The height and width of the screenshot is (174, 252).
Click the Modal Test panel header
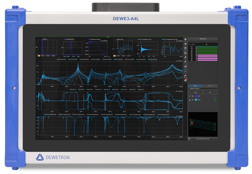click(x=203, y=39)
